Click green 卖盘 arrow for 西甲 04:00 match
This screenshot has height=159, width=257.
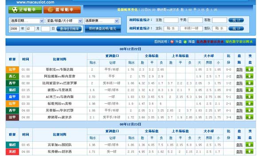tap(249, 110)
